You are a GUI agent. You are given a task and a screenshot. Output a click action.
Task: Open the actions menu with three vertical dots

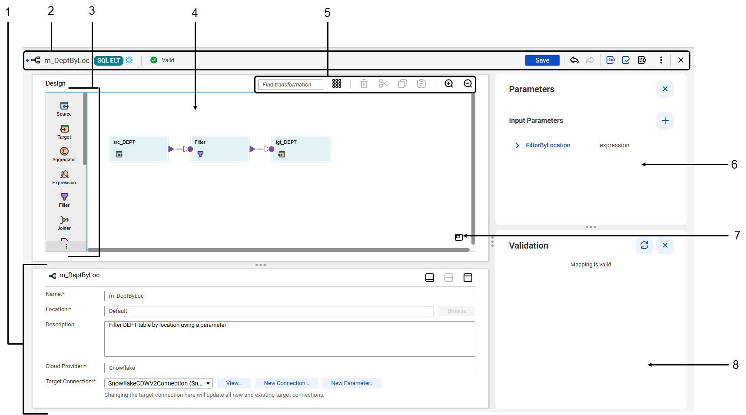(661, 60)
